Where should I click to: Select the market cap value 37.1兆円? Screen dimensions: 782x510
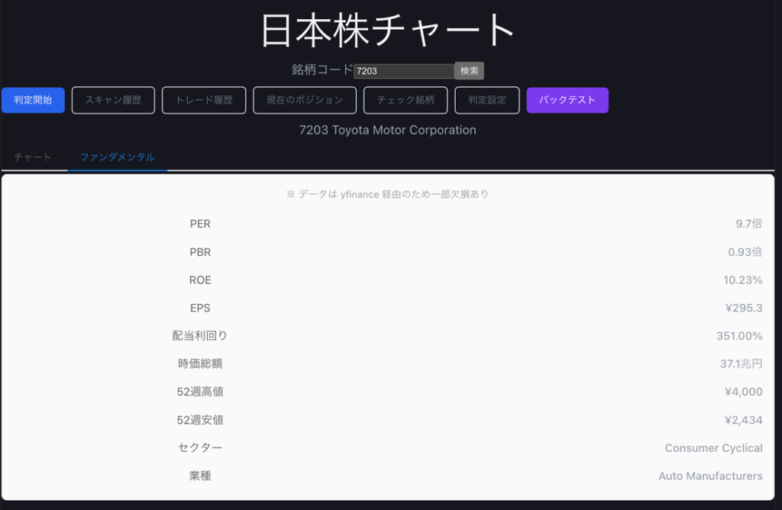point(741,364)
